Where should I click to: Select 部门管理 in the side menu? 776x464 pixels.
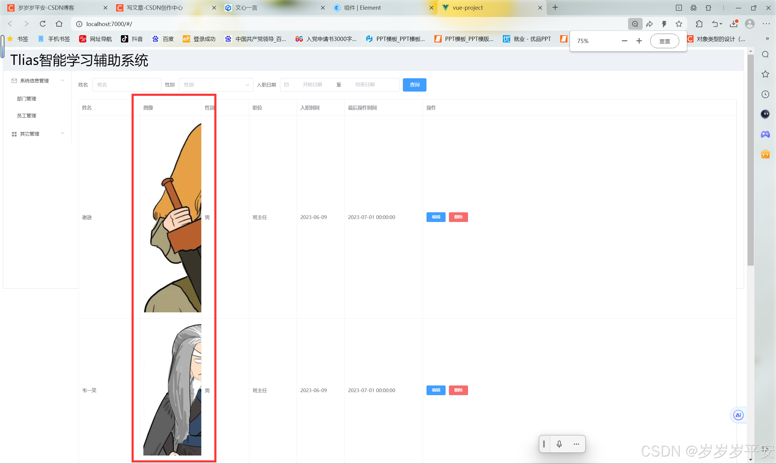(27, 99)
